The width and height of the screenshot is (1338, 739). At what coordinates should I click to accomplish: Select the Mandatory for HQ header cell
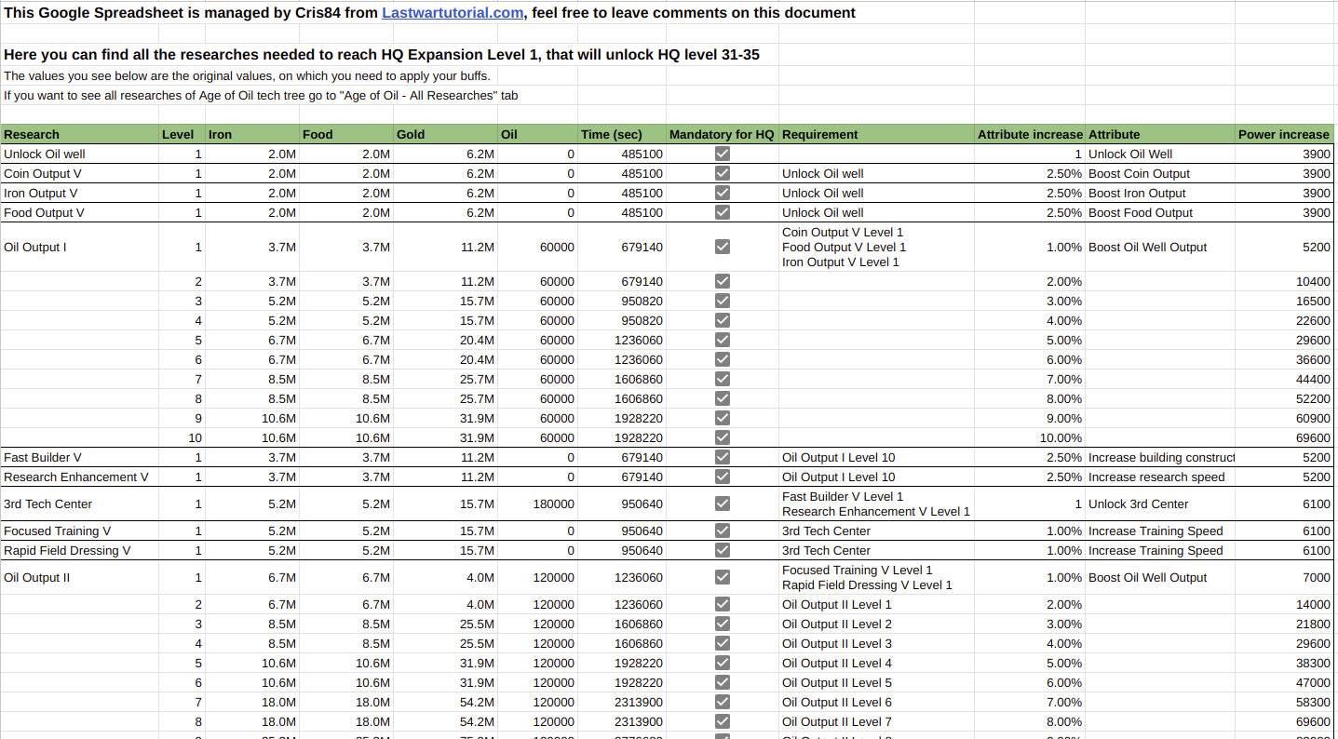[x=722, y=134]
